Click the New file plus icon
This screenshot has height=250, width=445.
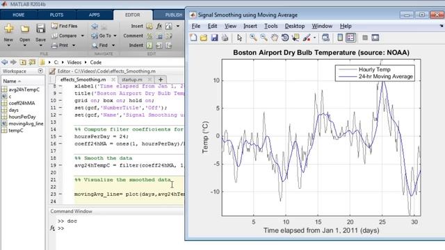tap(8, 28)
